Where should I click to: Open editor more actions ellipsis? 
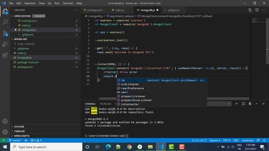coord(264,10)
